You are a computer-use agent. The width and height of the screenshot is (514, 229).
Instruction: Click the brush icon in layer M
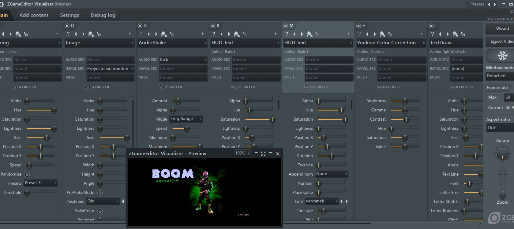point(310,34)
